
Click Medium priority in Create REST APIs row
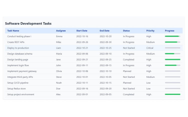click(x=150, y=42)
